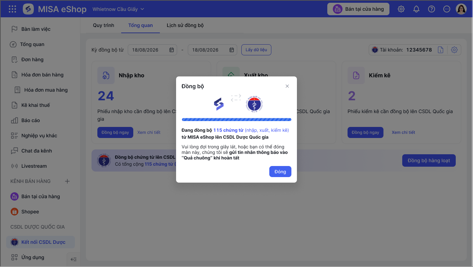
Task: Click Bán tại cửa hàng top bar button
Action: pyautogui.click(x=358, y=9)
